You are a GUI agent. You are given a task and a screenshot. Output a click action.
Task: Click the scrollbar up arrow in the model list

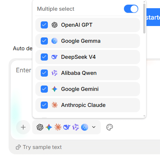point(144,2)
